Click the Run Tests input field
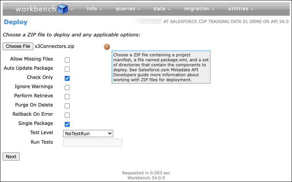This screenshot has width=292, height=182. point(93,143)
